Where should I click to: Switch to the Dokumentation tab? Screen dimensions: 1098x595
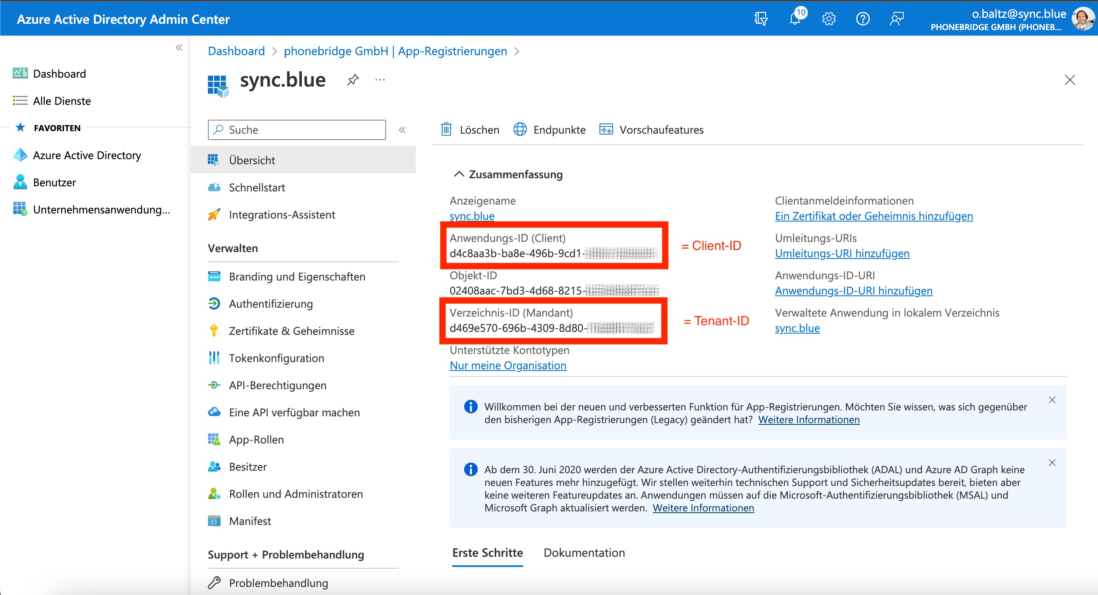[x=584, y=552]
